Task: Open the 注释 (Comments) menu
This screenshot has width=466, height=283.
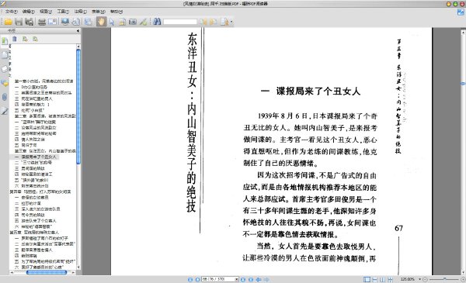Action: click(80, 12)
